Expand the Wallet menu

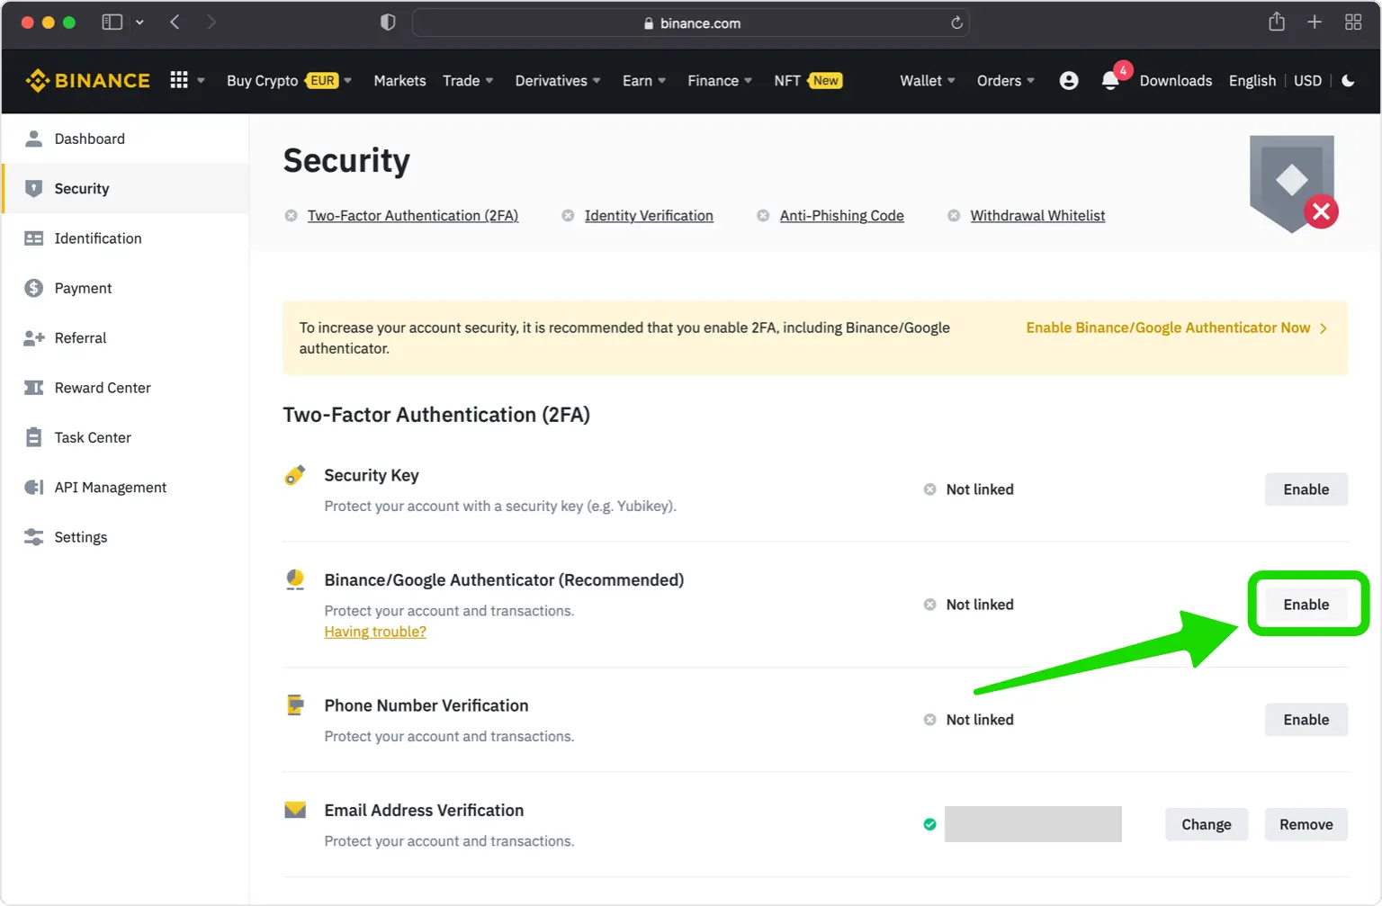pyautogui.click(x=928, y=81)
